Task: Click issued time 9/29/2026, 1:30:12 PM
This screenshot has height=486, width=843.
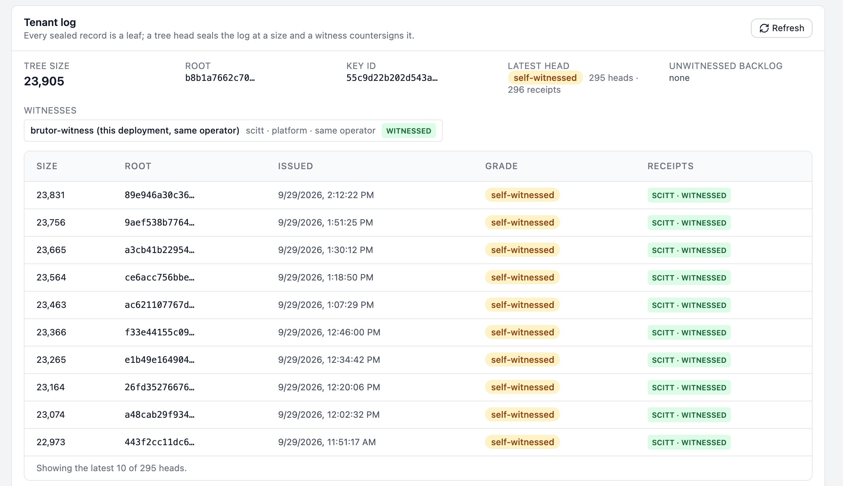Action: click(x=326, y=250)
